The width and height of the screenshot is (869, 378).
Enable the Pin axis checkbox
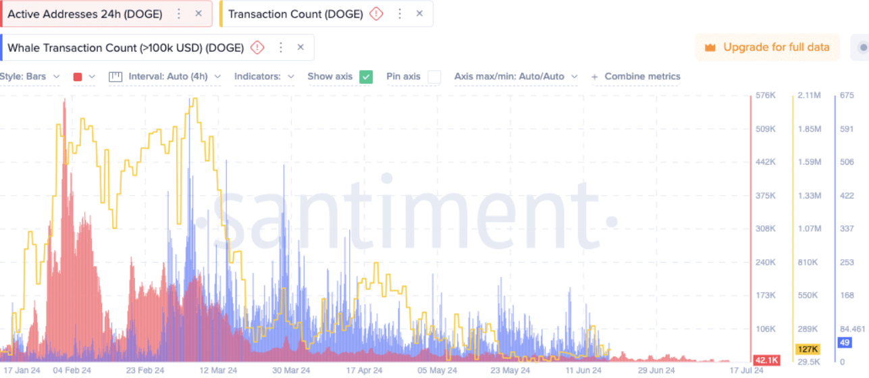pyautogui.click(x=434, y=77)
